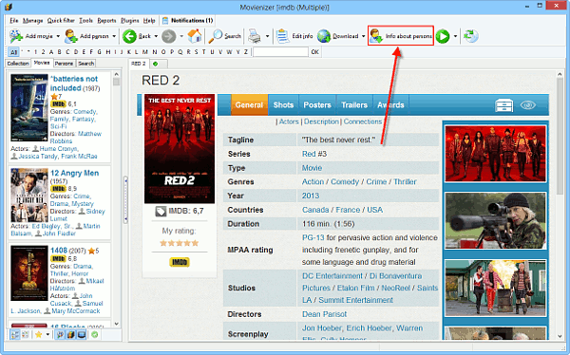Image resolution: width=570 pixels, height=355 pixels.
Task: Open the Dean Parisot director link
Action: 324,314
